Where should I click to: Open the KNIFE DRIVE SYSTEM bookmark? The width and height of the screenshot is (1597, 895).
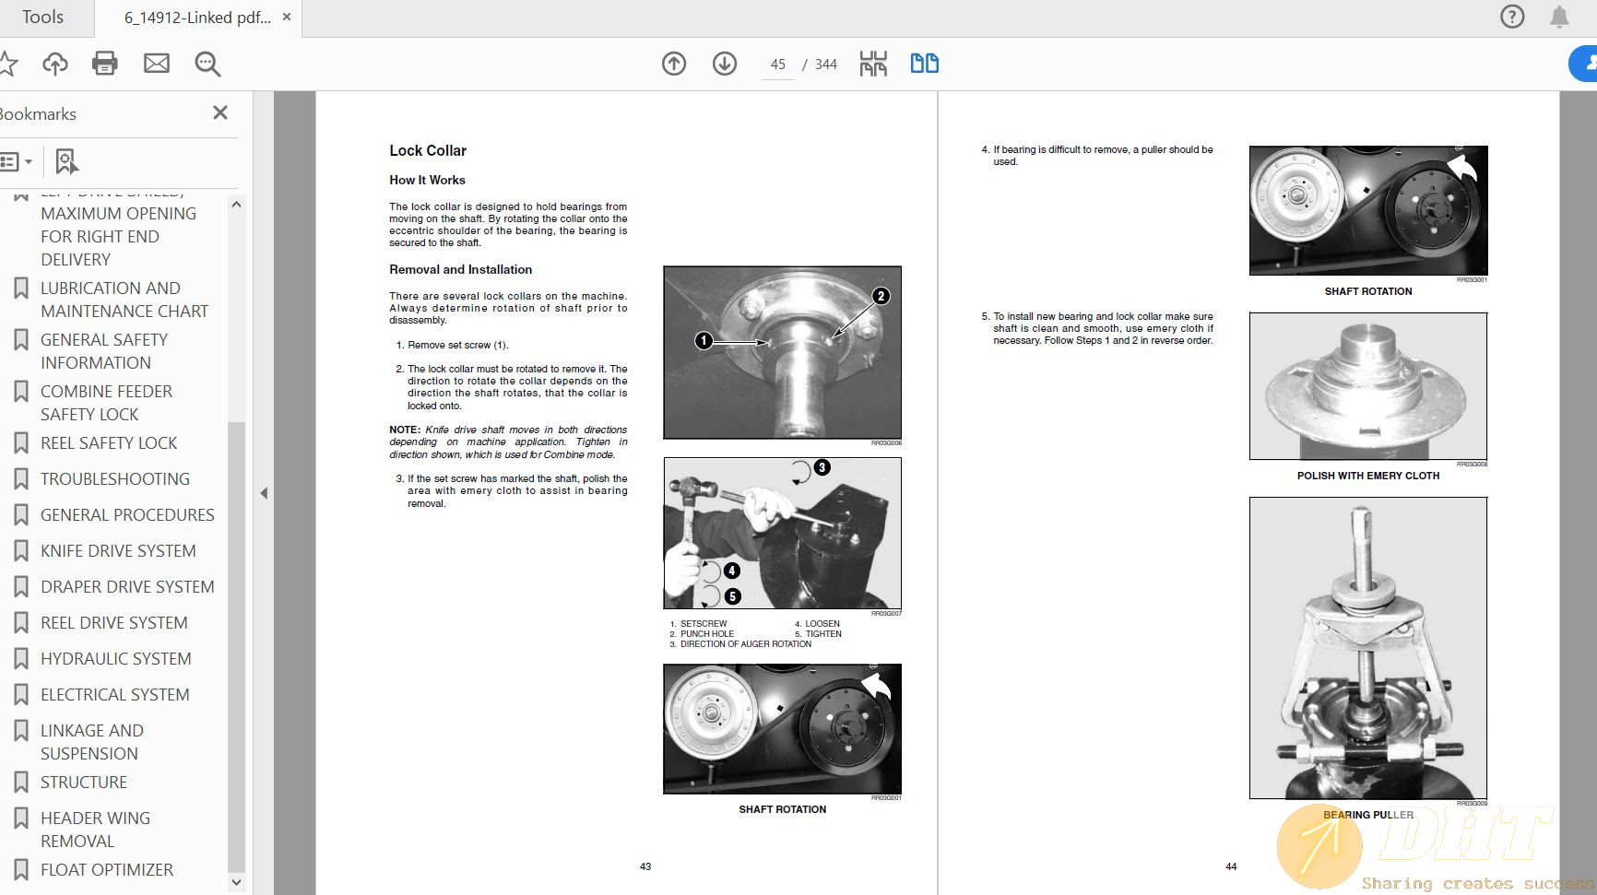click(x=118, y=551)
